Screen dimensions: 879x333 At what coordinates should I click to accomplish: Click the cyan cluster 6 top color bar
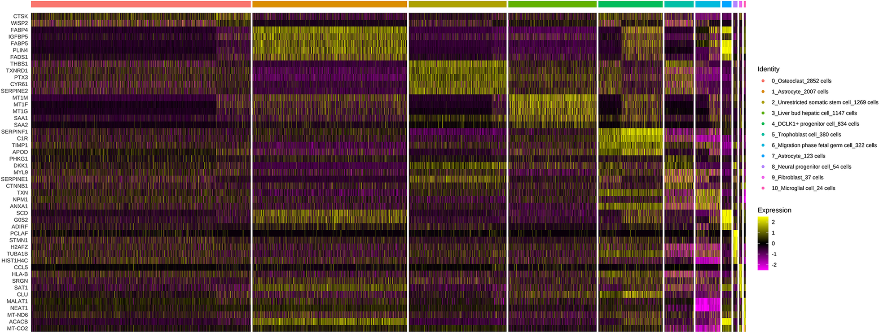coord(708,4)
